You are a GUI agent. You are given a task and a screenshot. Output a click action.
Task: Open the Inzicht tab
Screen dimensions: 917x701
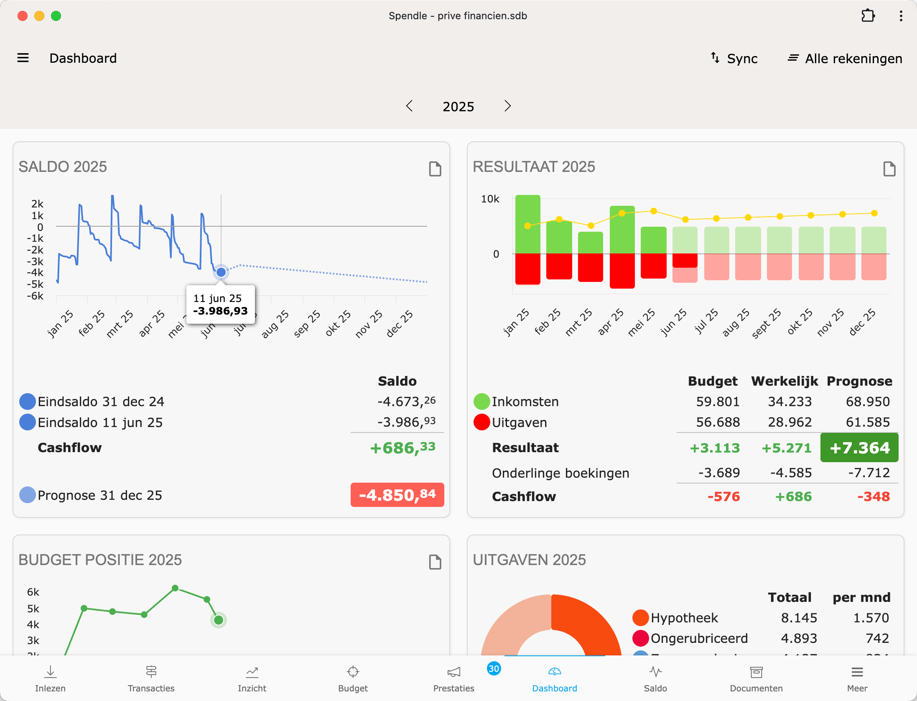click(252, 678)
